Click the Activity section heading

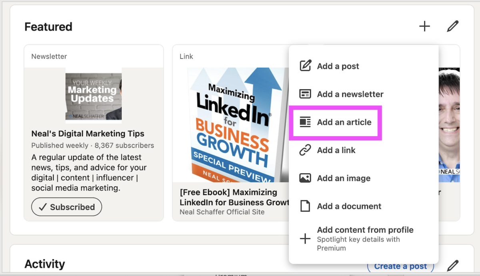coord(45,264)
